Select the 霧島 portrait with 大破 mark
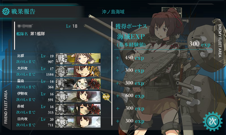 point(78,84)
